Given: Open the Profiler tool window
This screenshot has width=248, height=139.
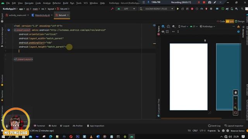Looking at the screenshot, I should 77,126.
